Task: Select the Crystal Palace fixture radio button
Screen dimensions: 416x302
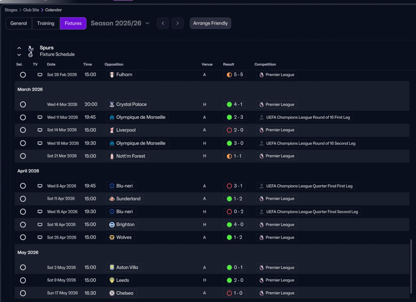Action: (23, 104)
